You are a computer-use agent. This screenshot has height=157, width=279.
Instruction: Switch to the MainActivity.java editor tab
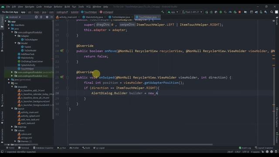click(94, 17)
